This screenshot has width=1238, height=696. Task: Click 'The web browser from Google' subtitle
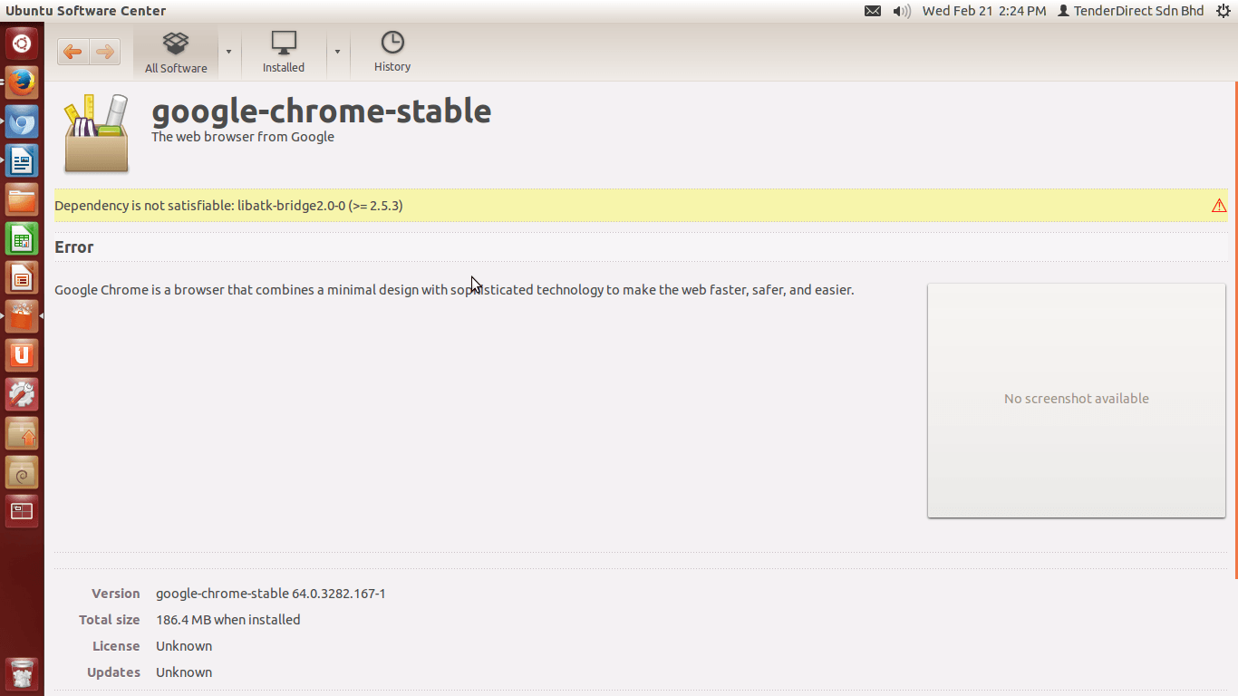[x=243, y=137]
